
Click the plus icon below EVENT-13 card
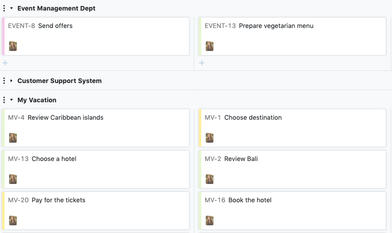point(202,63)
